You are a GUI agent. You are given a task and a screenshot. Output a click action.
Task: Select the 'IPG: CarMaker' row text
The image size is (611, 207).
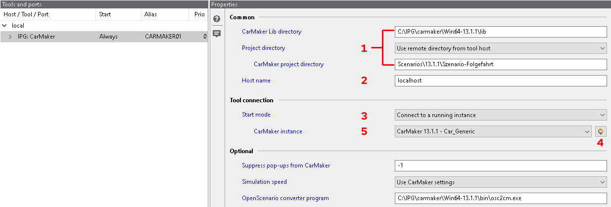[36, 37]
